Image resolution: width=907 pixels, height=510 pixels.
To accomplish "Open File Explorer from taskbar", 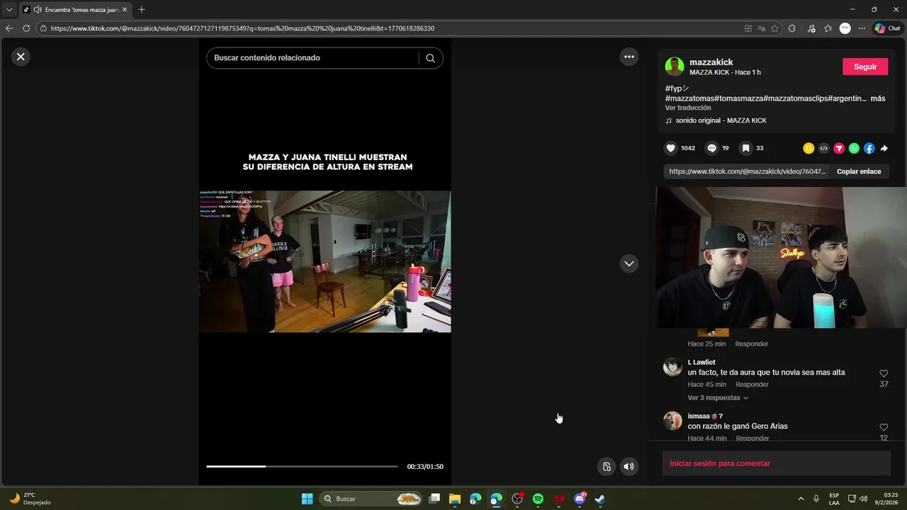I will (455, 499).
